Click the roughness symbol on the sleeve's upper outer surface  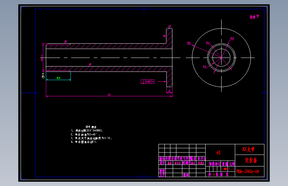pos(65,42)
